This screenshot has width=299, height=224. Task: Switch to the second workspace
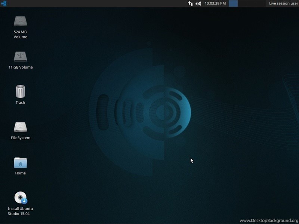tap(242, 3)
